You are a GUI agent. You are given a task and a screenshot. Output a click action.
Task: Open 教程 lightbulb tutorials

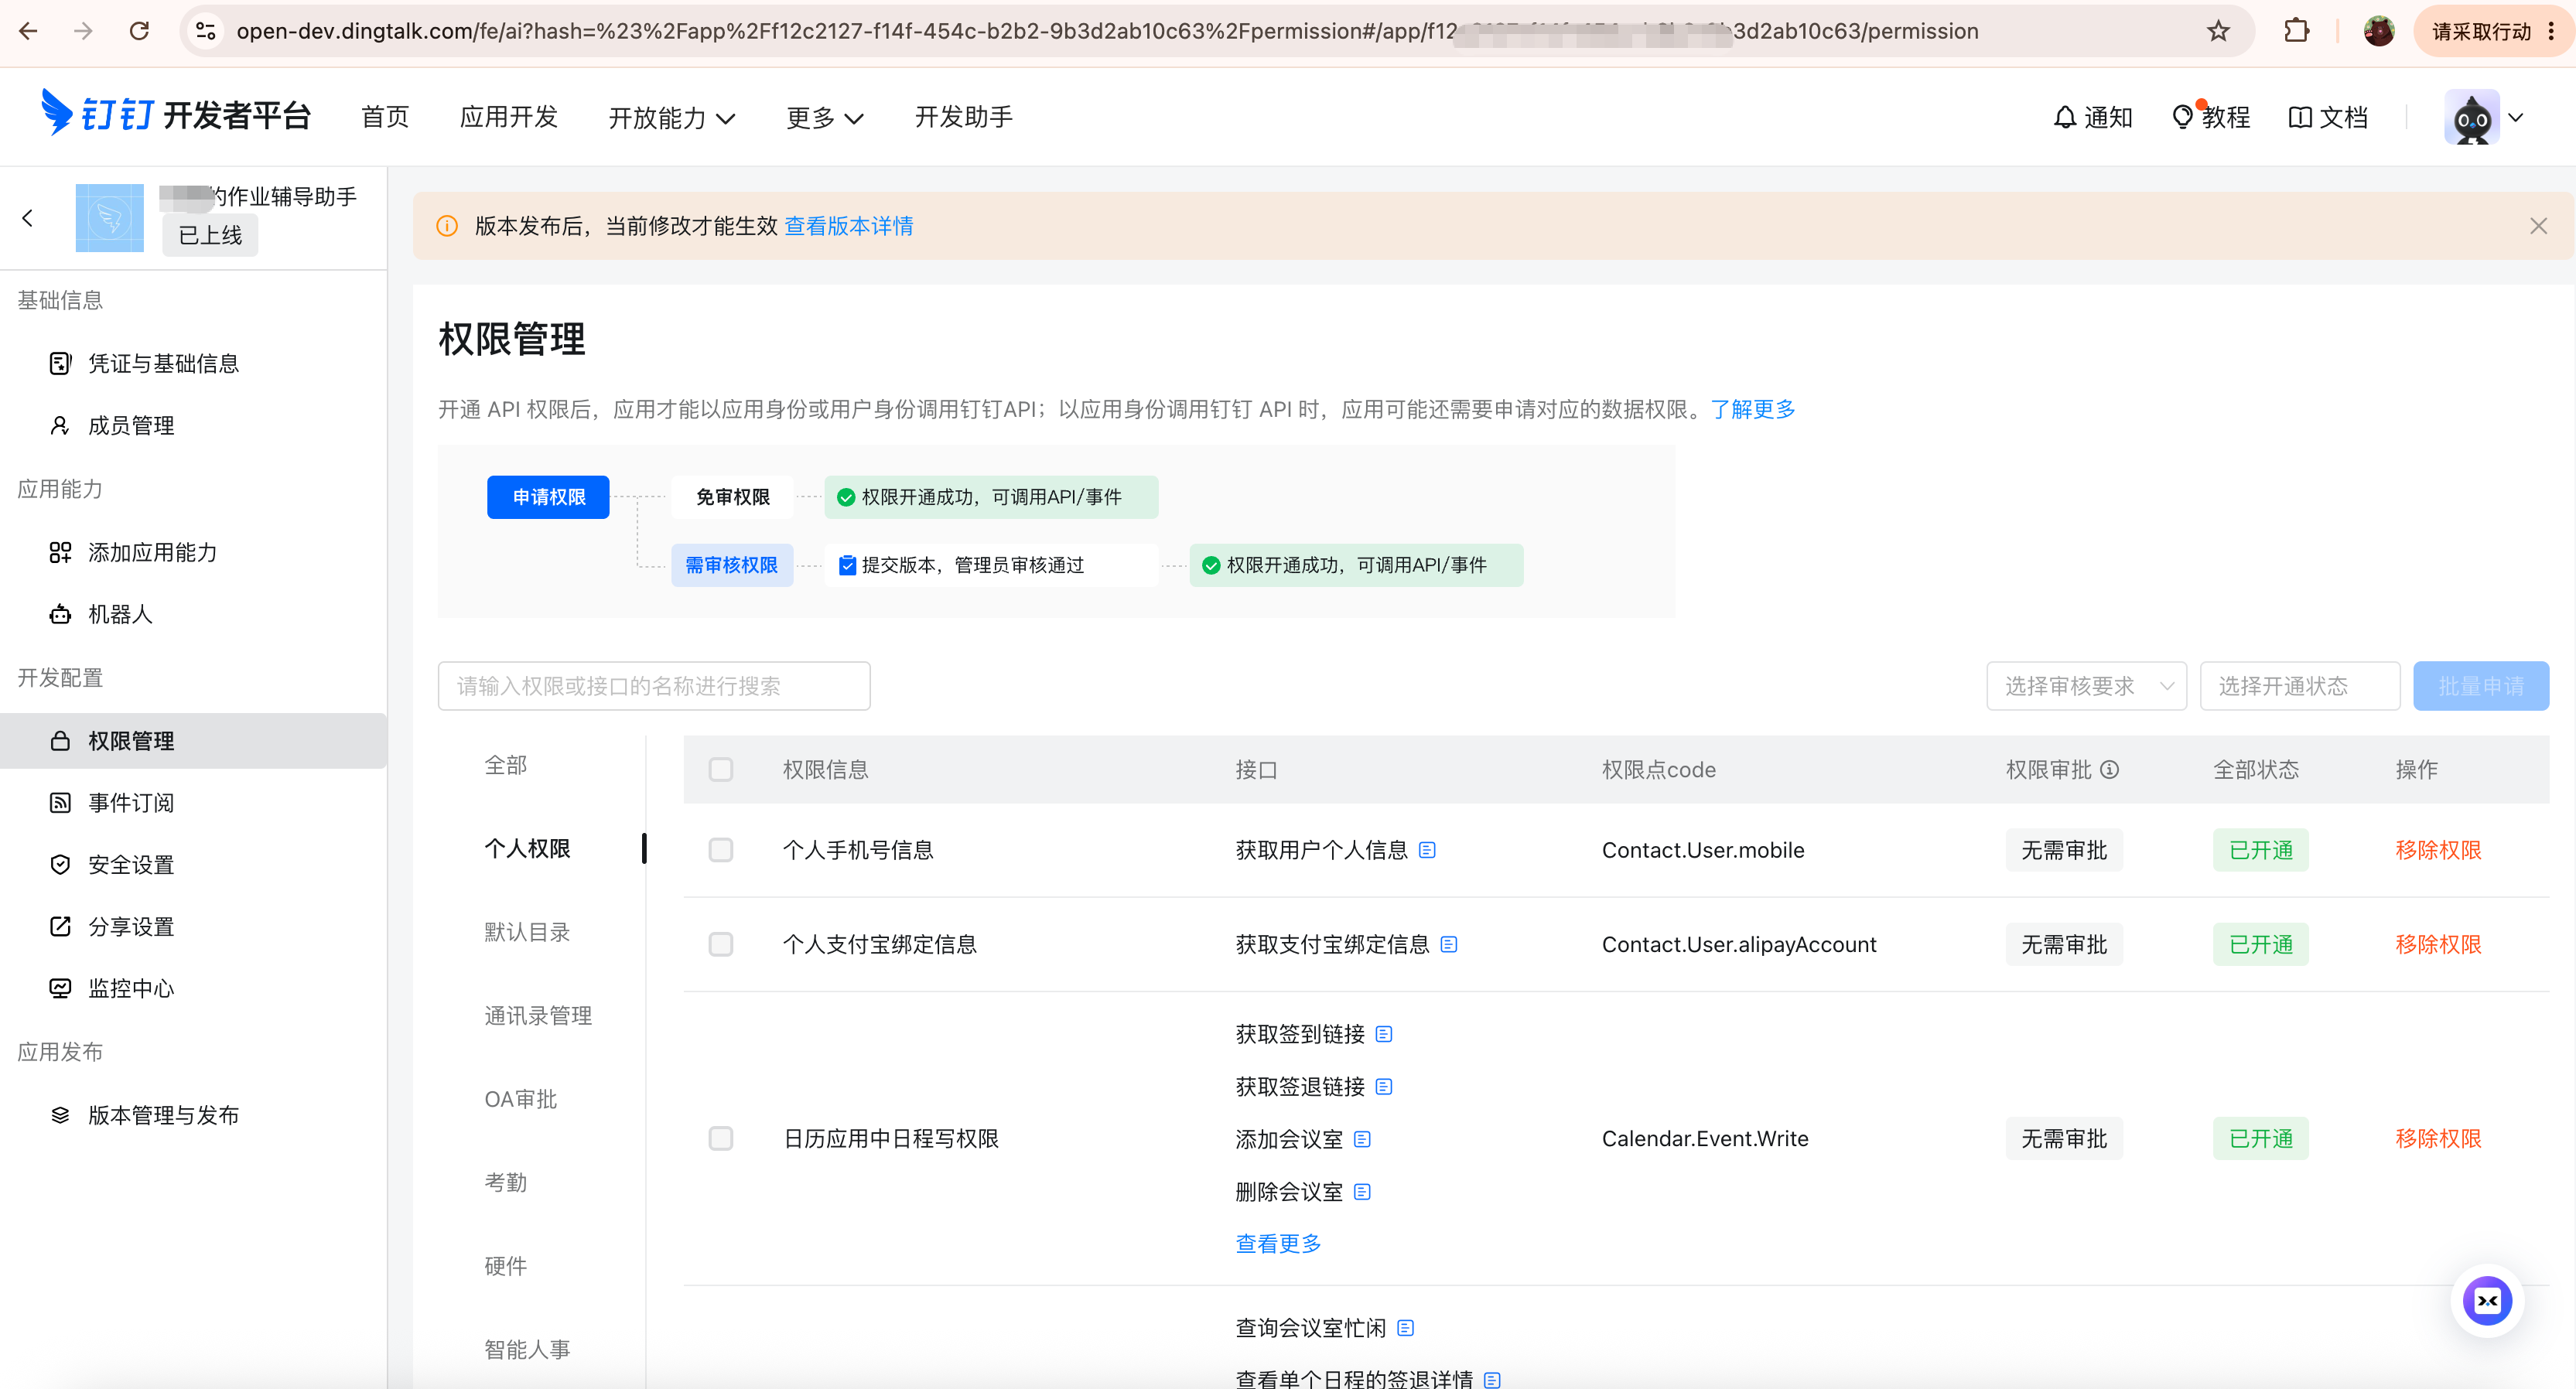(2211, 117)
